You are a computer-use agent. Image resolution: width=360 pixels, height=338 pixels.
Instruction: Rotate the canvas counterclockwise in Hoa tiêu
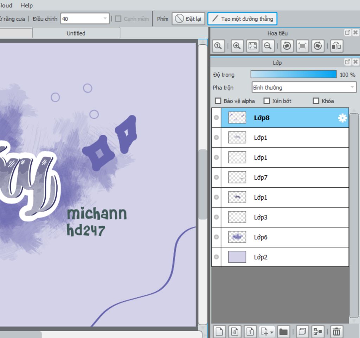tap(287, 46)
